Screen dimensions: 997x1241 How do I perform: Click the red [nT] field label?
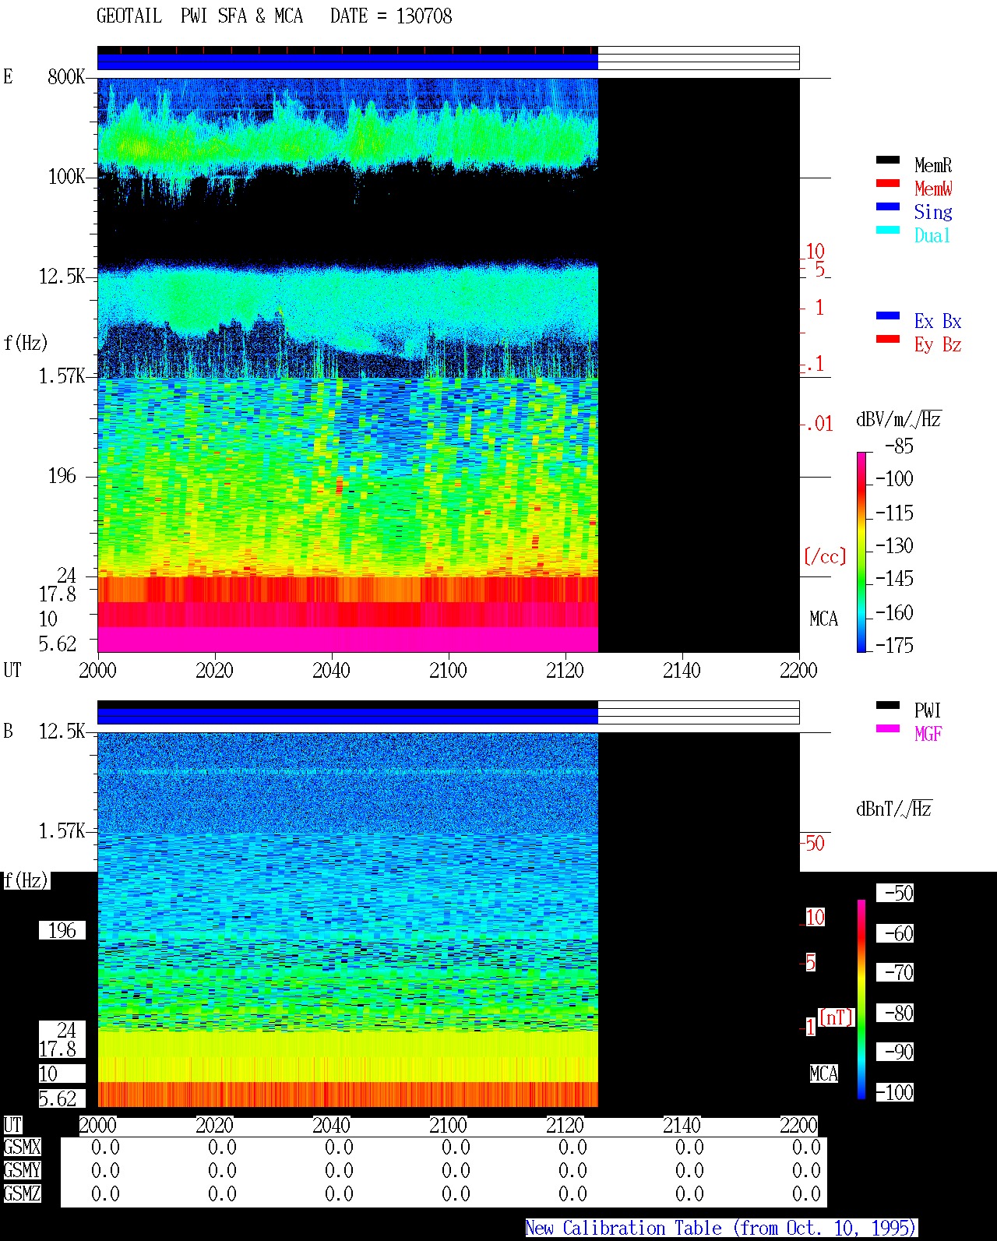pyautogui.click(x=837, y=1017)
